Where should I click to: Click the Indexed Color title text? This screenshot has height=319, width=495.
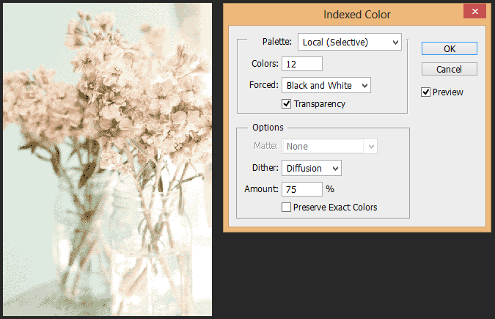click(356, 15)
